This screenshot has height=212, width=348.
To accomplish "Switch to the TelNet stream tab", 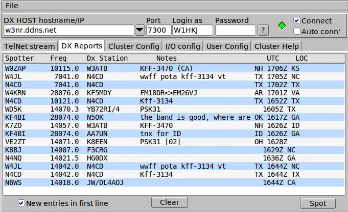I will pos(29,46).
